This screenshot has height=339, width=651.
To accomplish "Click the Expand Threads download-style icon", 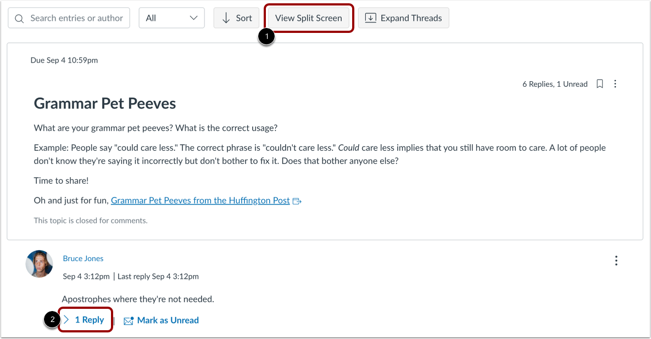I will point(370,18).
